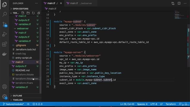This screenshot has height=107, width=190.
Task: Open the root outputs.tf file
Action: (x=21, y=66)
